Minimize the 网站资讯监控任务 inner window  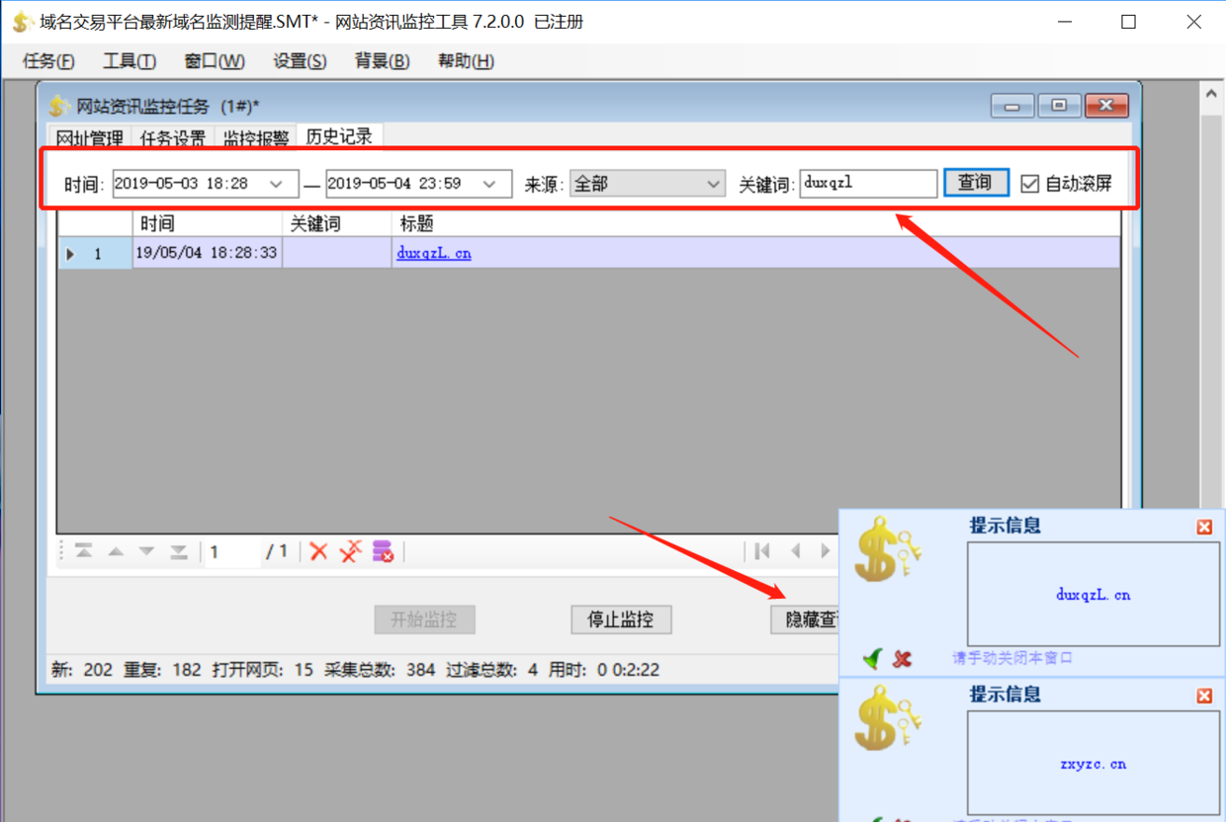[1012, 106]
